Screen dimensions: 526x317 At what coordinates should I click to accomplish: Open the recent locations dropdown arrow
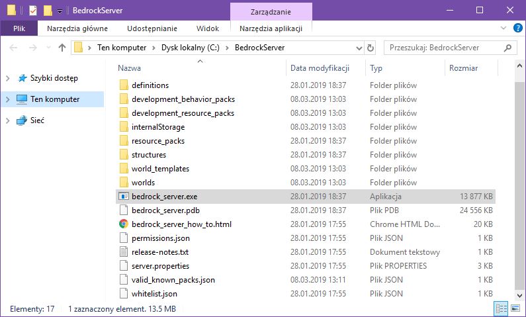[x=49, y=48]
